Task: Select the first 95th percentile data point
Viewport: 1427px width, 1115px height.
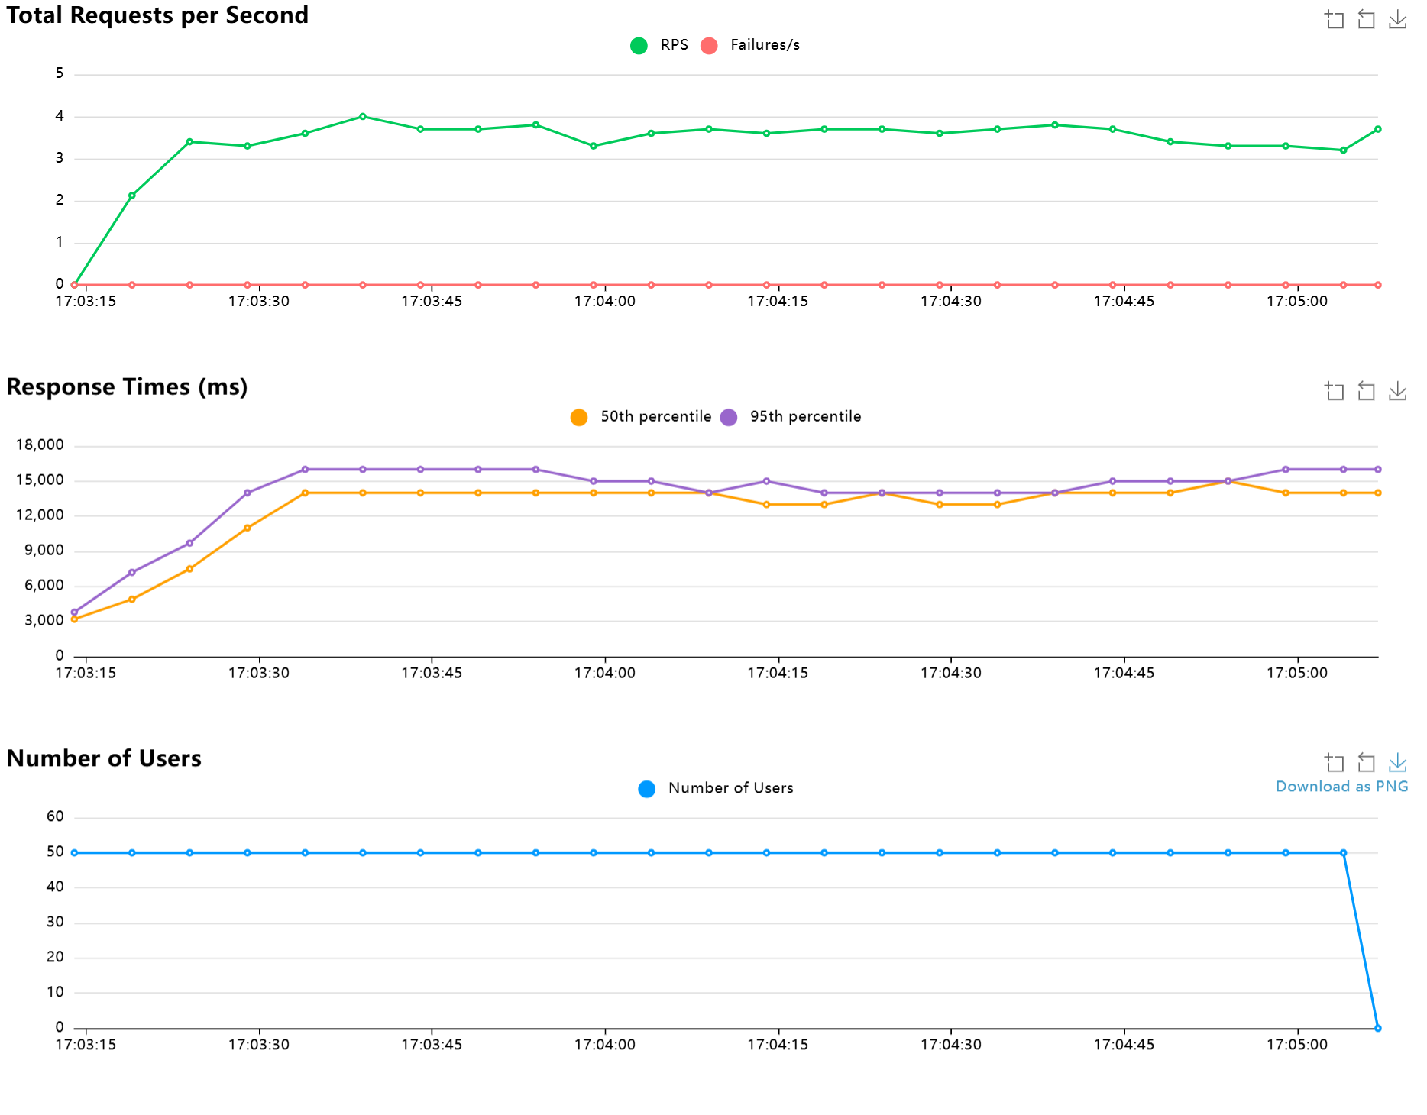Action: (74, 612)
